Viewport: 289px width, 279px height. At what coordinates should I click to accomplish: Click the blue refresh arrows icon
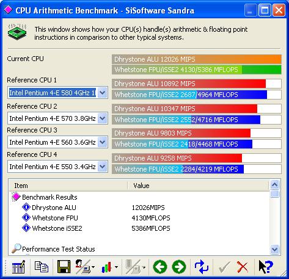(x=202, y=267)
